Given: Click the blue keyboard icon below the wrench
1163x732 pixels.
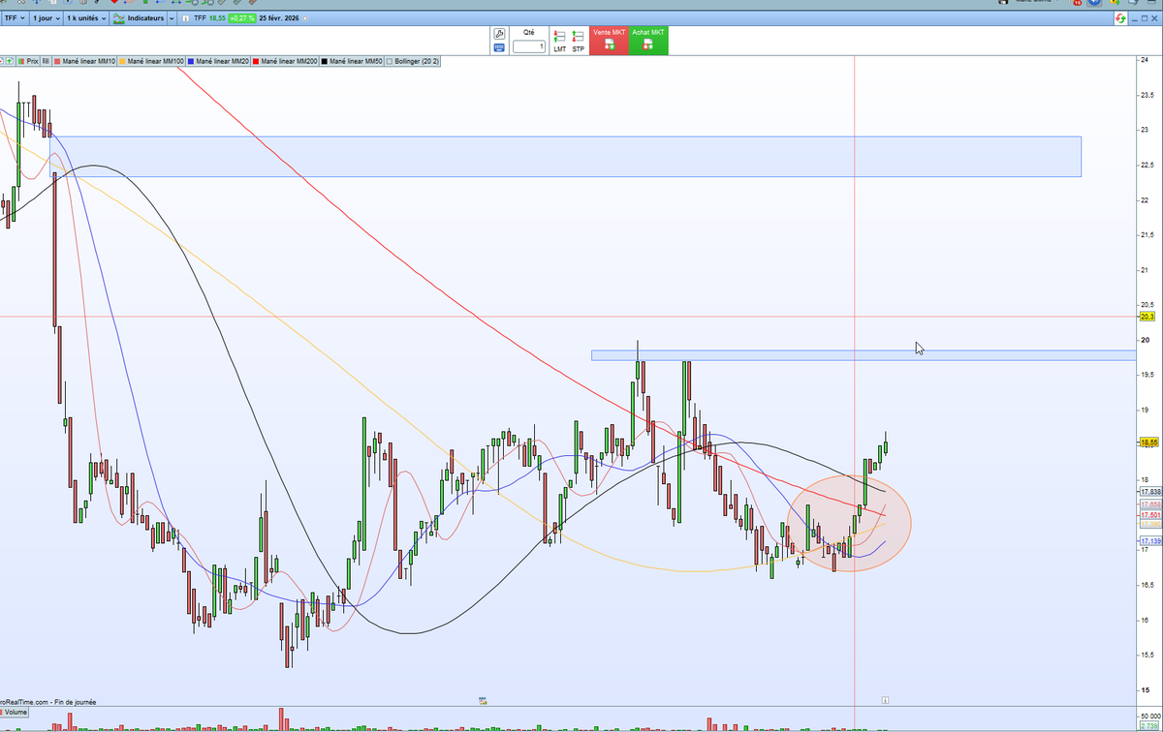Looking at the screenshot, I should [x=499, y=46].
